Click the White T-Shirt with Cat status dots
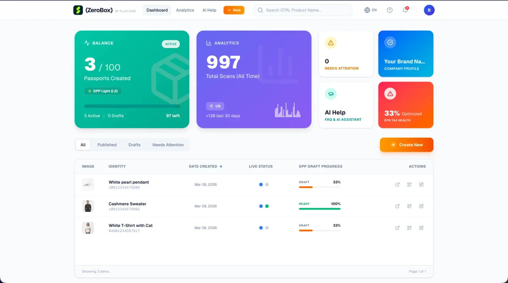Viewport: 508px width, 283px height. click(x=264, y=228)
